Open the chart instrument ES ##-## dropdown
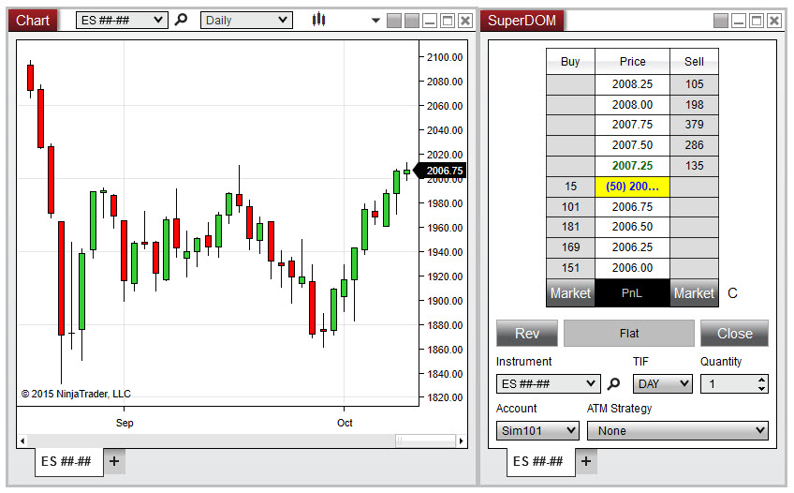 [x=122, y=20]
